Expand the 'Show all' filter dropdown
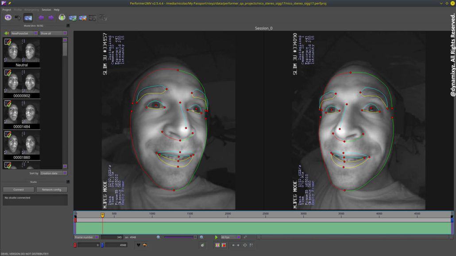 click(x=53, y=33)
